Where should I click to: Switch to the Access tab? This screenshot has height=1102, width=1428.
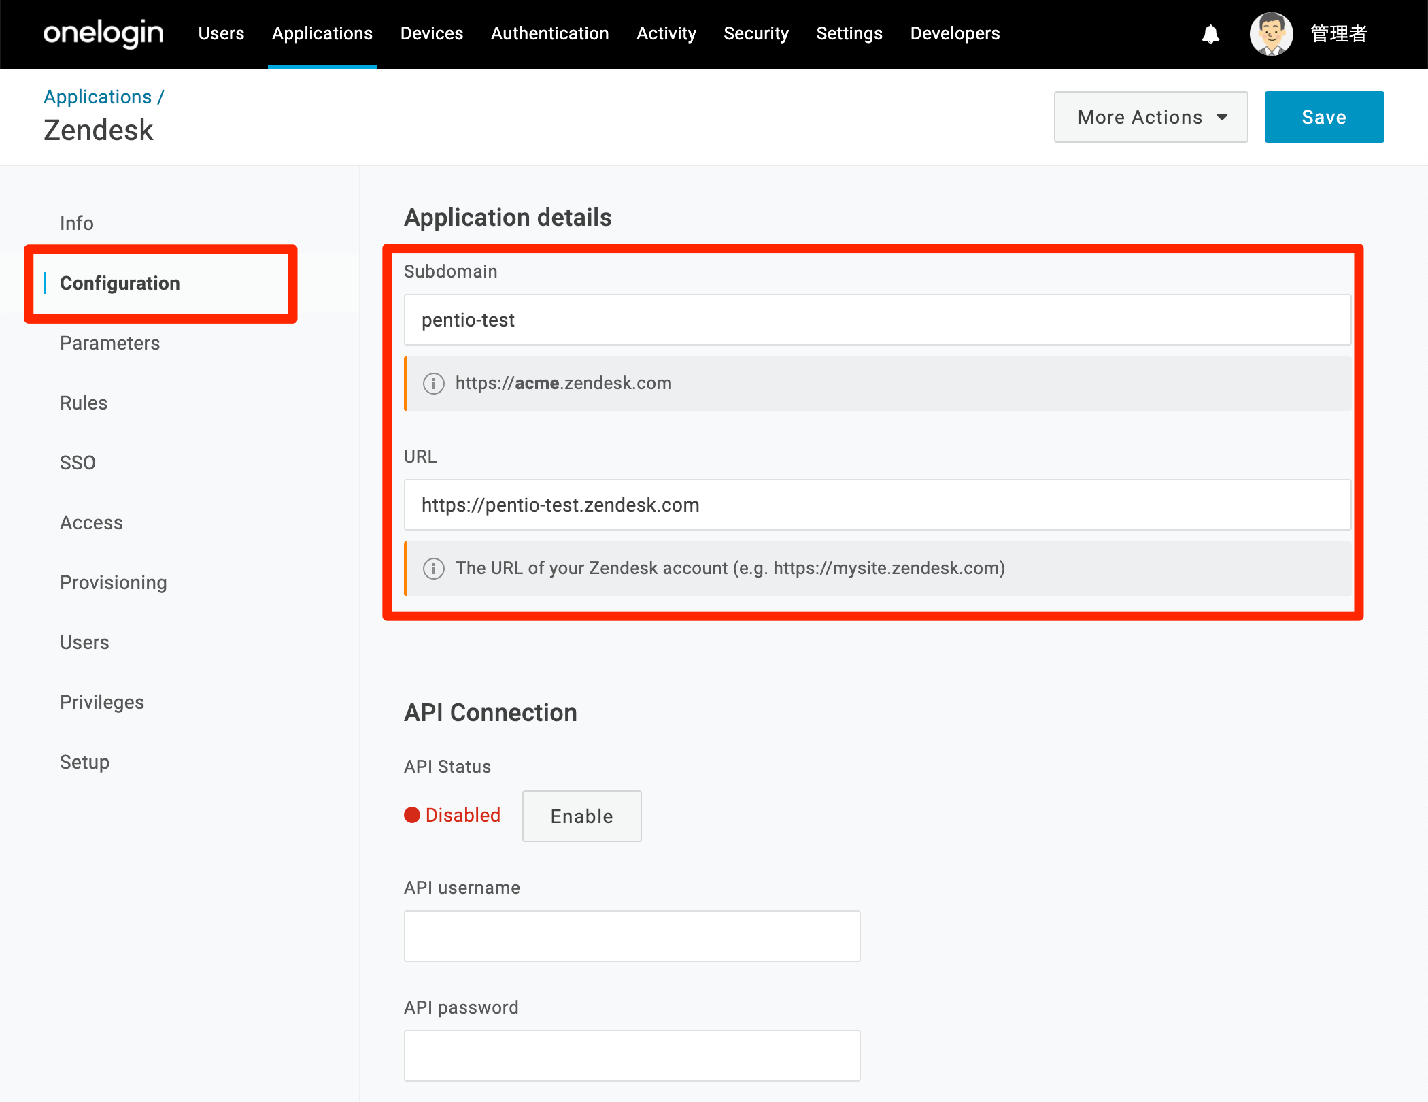pos(92,522)
